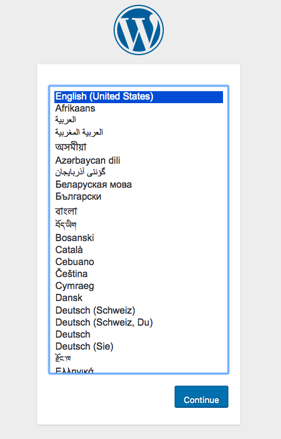Select Български language entry

(x=139, y=197)
